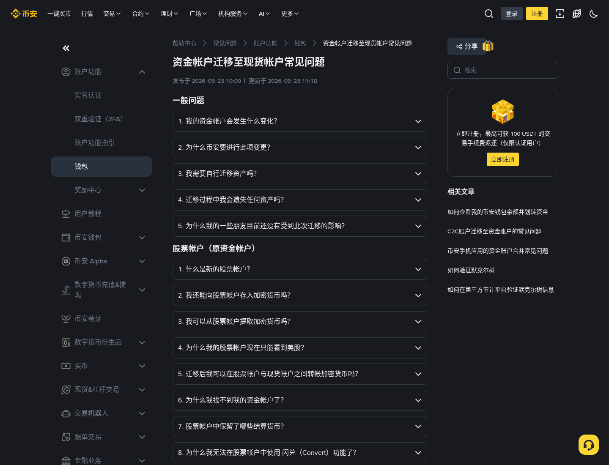Click the 金融业务 bank icon
Viewport: 609px width, 465px height.
click(x=66, y=461)
